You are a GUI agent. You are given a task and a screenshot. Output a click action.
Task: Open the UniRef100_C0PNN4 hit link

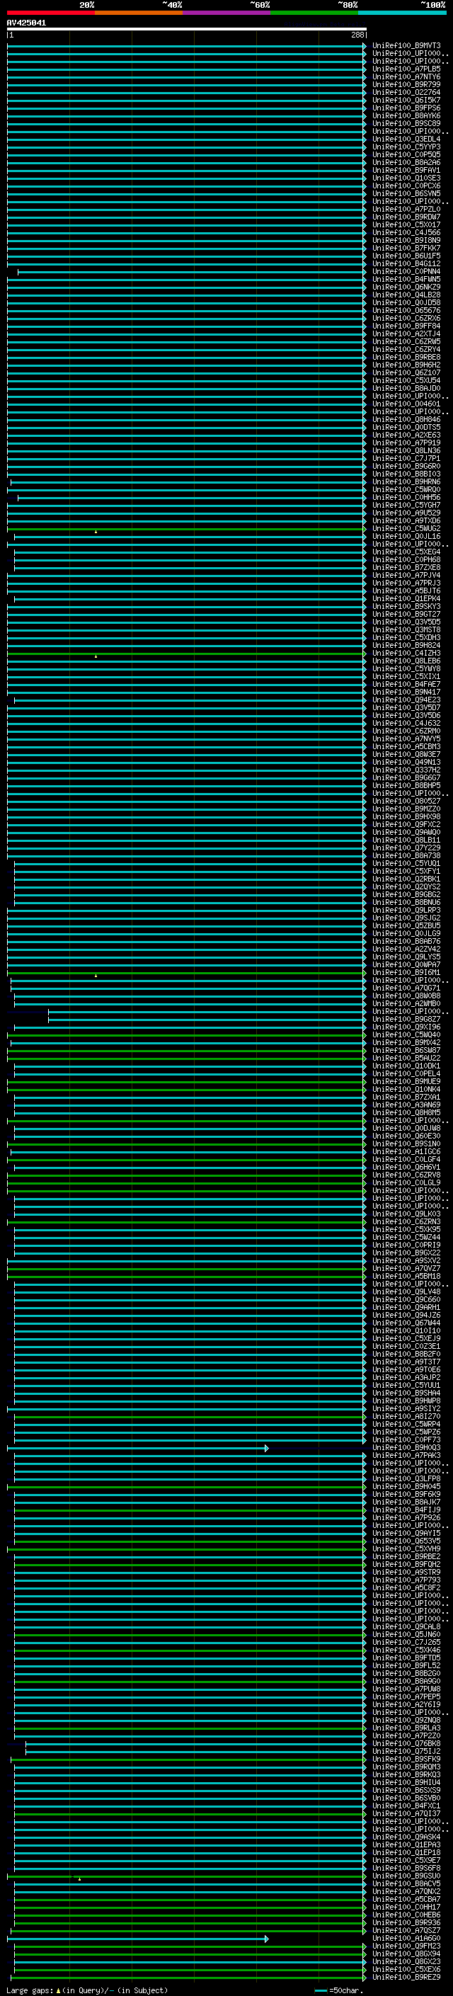click(406, 272)
